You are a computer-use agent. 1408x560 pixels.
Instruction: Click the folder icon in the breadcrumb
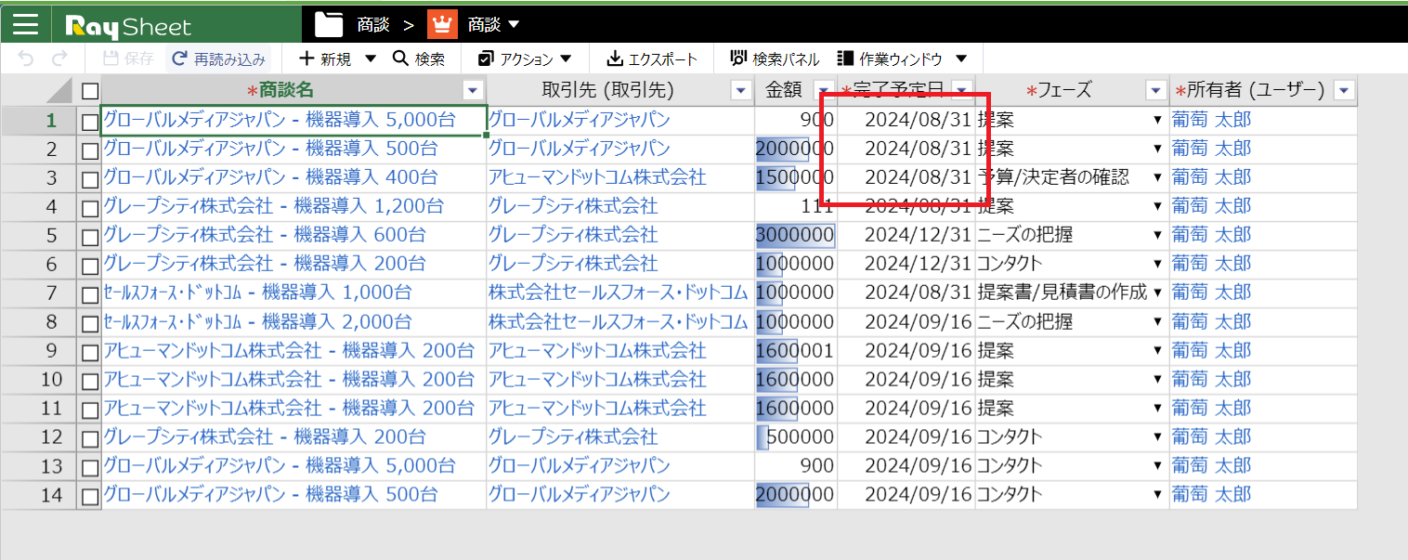coord(329,24)
